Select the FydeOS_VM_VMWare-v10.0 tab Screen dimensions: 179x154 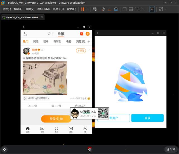click(x=23, y=17)
